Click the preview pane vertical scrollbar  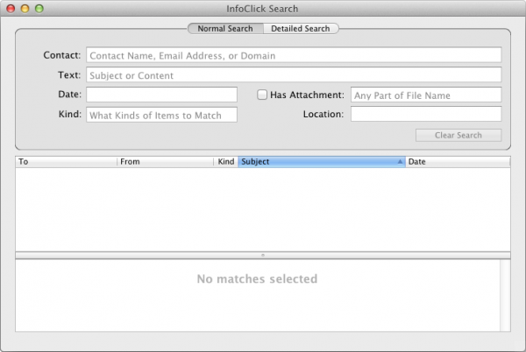pos(505,295)
